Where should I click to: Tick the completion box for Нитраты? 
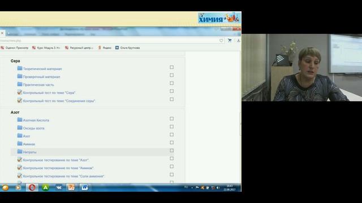point(171,151)
